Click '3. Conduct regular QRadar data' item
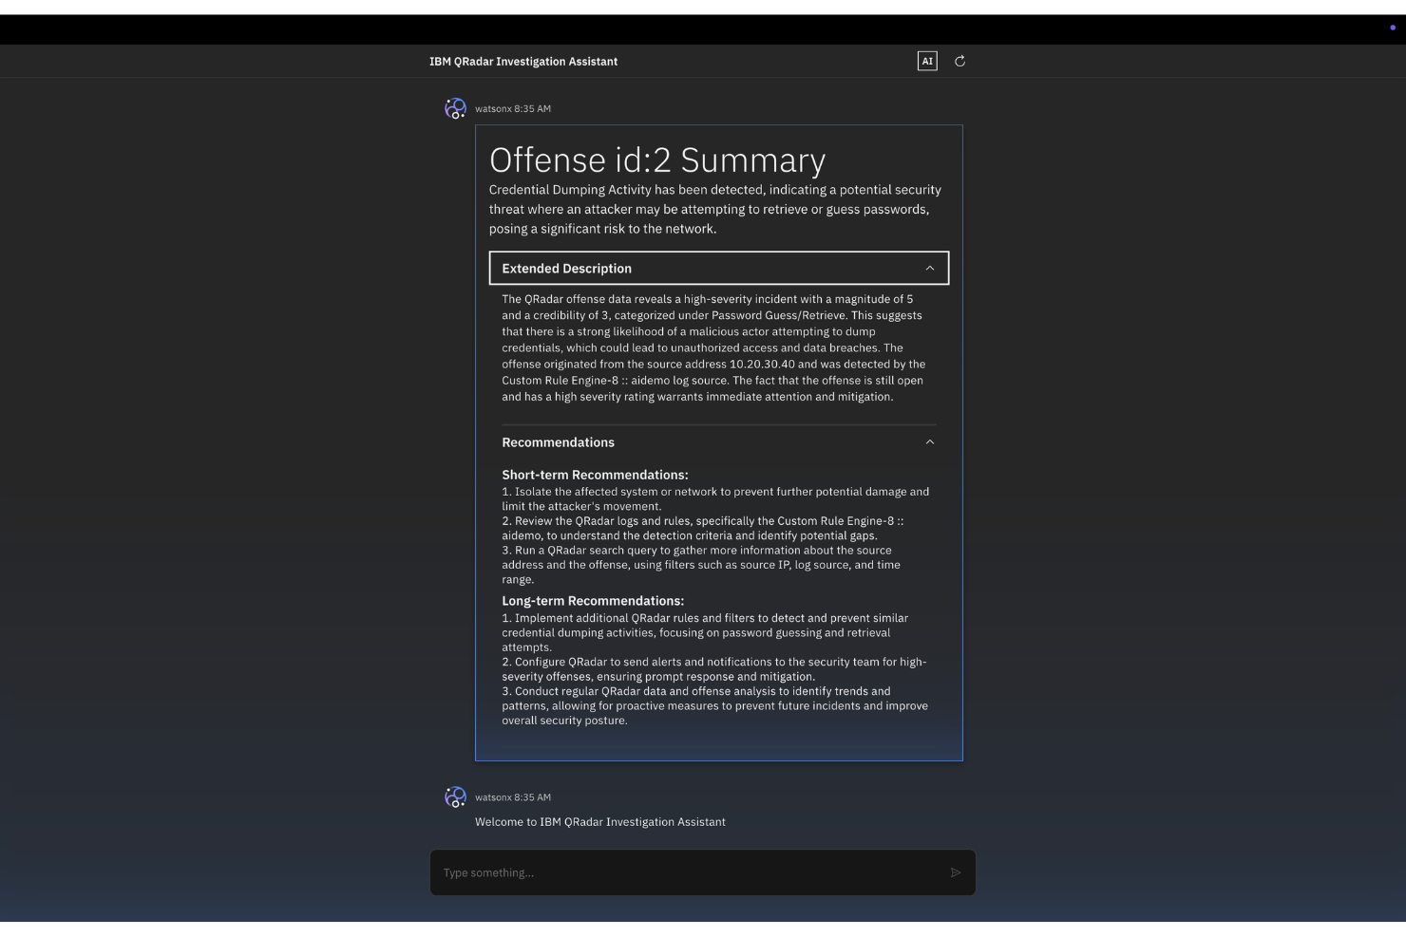The image size is (1406, 937). (x=715, y=705)
